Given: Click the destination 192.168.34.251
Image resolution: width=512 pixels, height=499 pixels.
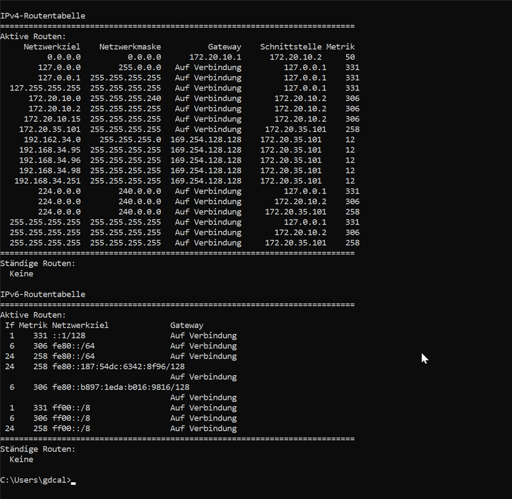Looking at the screenshot, I should (x=47, y=181).
